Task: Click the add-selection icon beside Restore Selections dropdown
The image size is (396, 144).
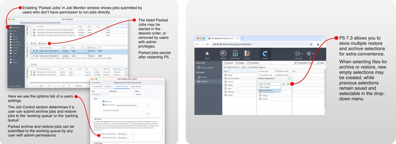Action: 283,84
